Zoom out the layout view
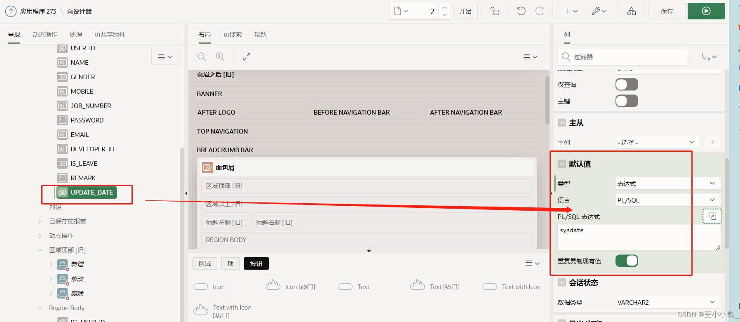Image resolution: width=740 pixels, height=322 pixels. pyautogui.click(x=202, y=56)
